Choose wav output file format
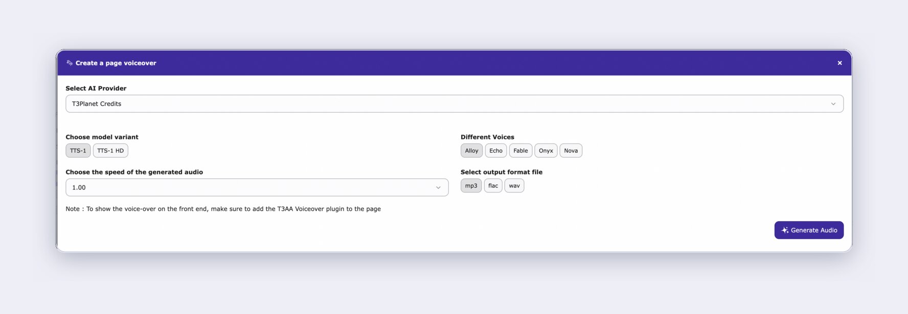The image size is (908, 314). (x=514, y=186)
